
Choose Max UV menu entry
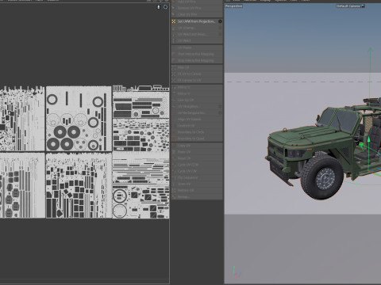tap(197, 67)
